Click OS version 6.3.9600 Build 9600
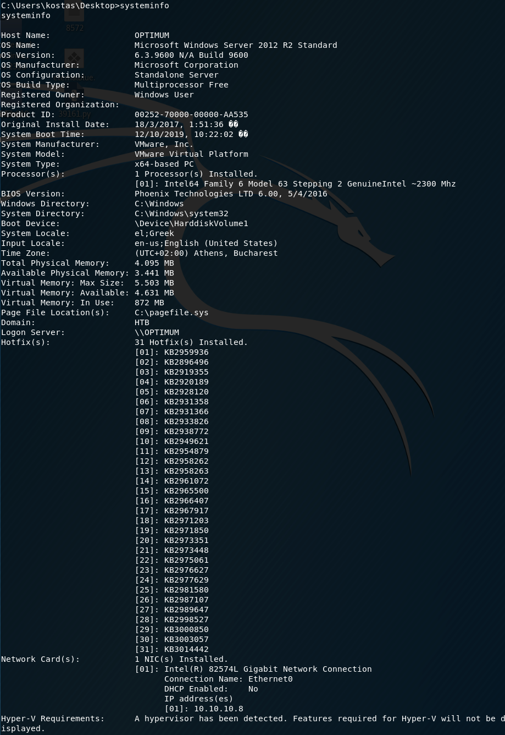 (191, 55)
